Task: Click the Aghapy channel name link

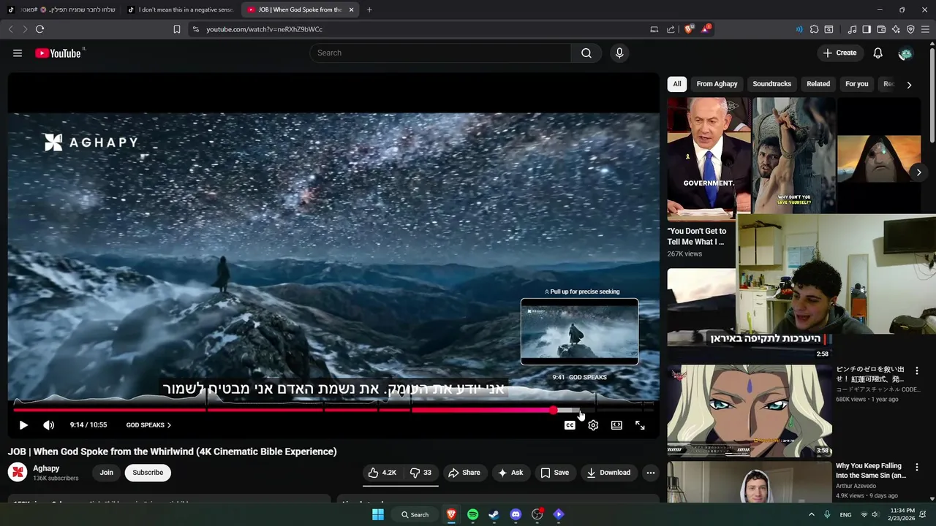Action: pyautogui.click(x=46, y=468)
